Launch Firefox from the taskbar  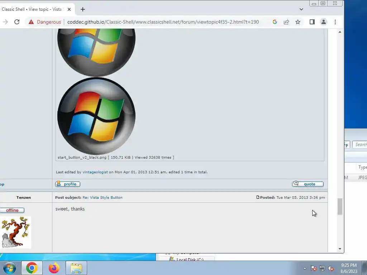tap(54, 268)
